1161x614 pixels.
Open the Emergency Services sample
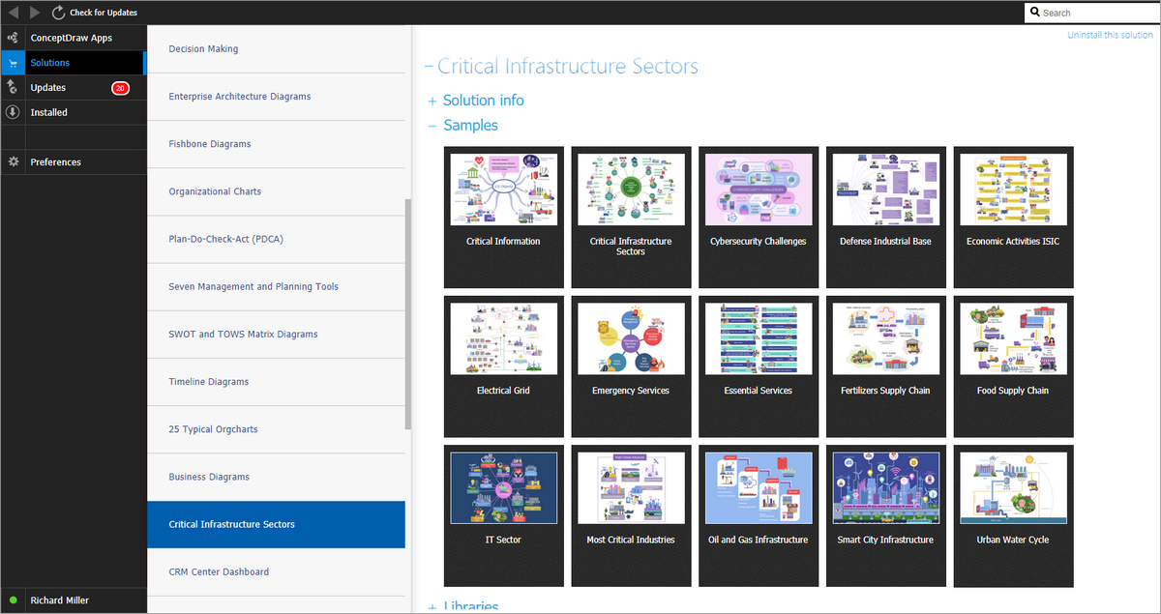(x=631, y=366)
